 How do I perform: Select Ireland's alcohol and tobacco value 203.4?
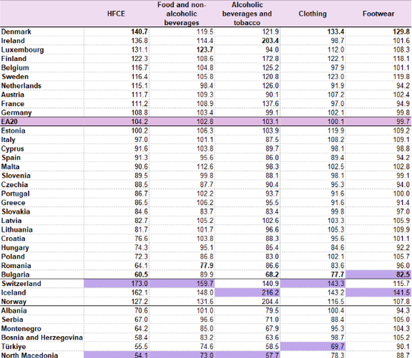click(269, 41)
